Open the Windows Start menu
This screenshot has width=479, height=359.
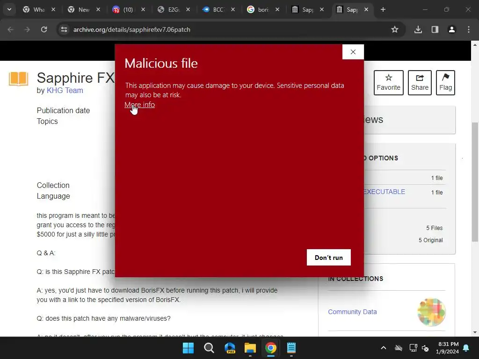188,348
